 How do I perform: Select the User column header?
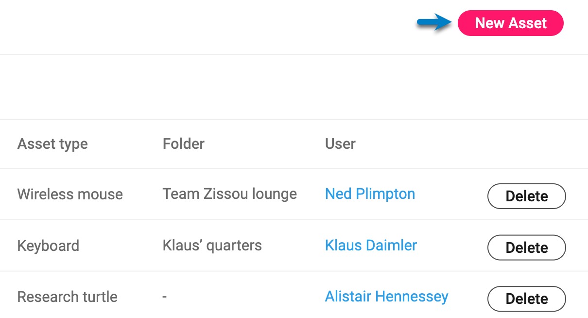tap(340, 144)
